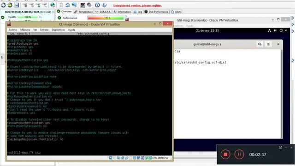
Task: Click the GNOME volume speaker icon
Action: [x=275, y=30]
